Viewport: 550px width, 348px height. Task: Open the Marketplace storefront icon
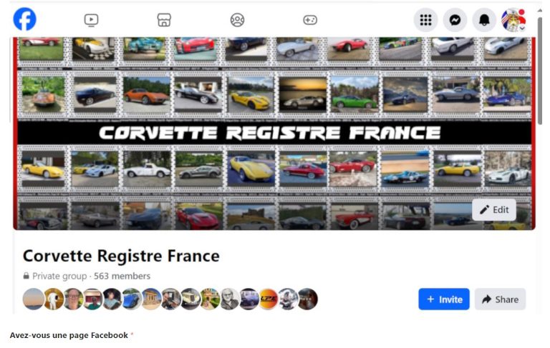164,20
